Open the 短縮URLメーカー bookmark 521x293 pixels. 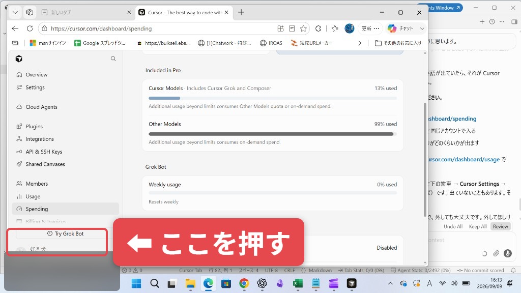[x=311, y=43]
